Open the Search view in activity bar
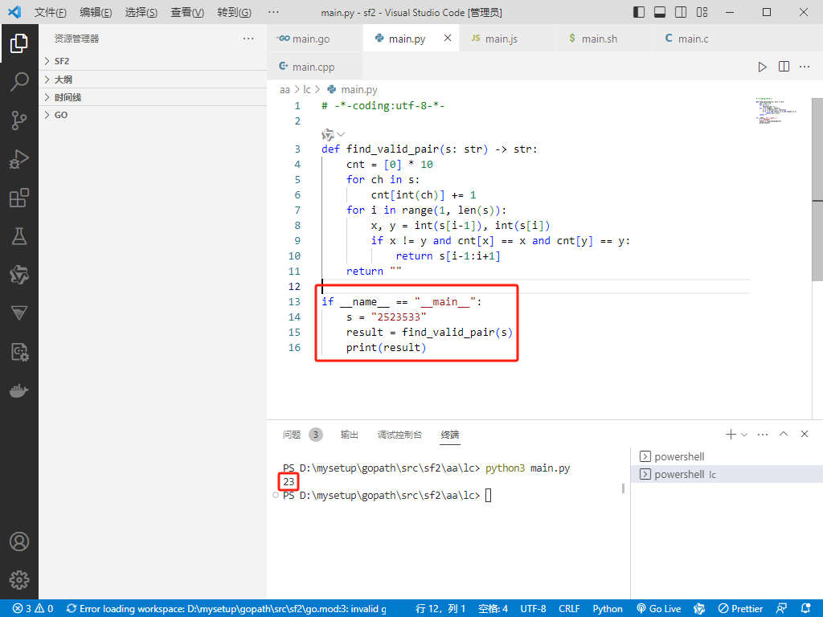Viewport: 823px width, 617px height. coord(19,82)
